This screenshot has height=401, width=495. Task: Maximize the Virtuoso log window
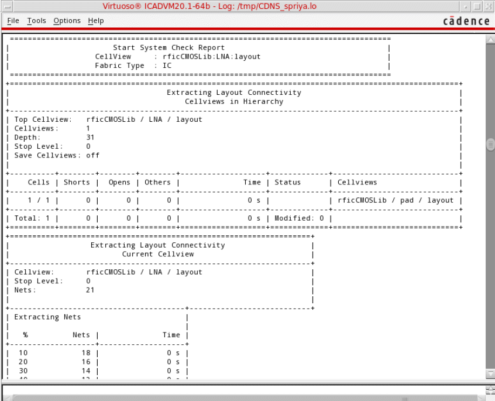pos(477,6)
